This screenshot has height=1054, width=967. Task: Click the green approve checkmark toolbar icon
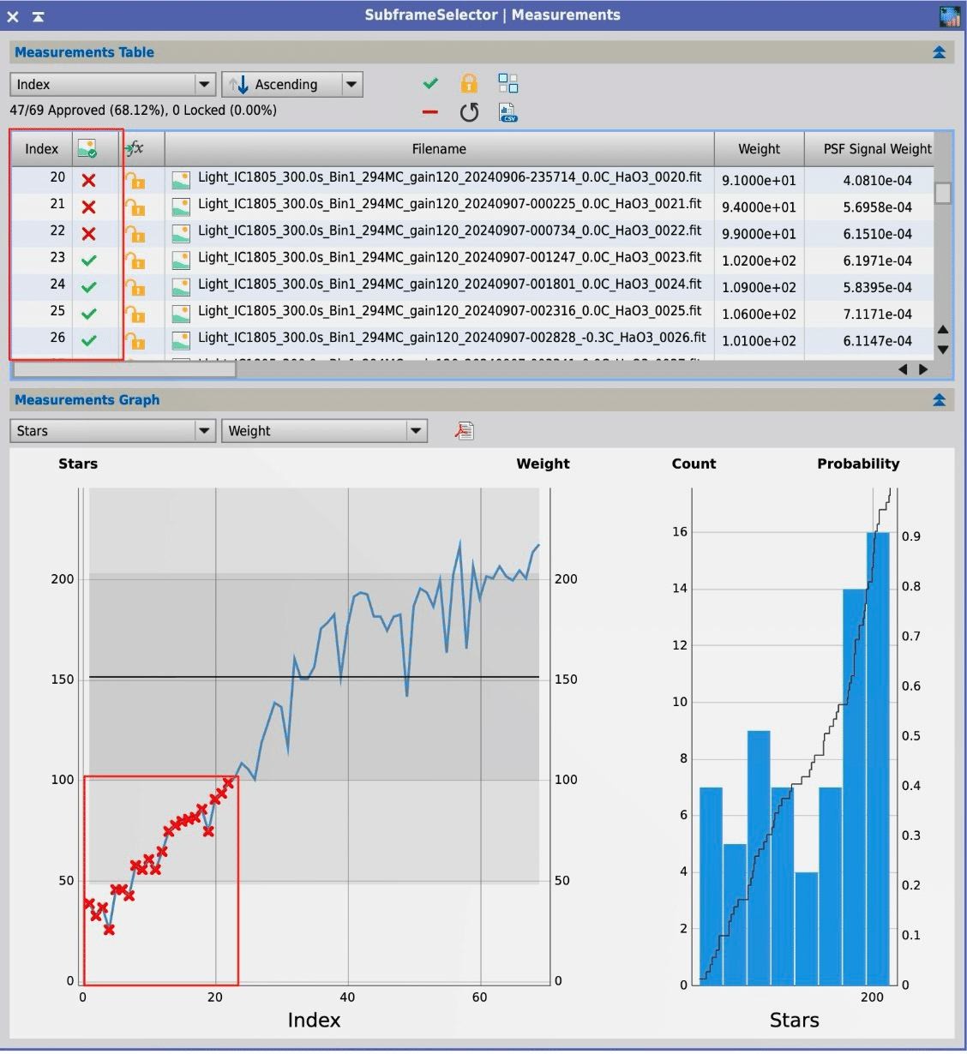pyautogui.click(x=430, y=83)
